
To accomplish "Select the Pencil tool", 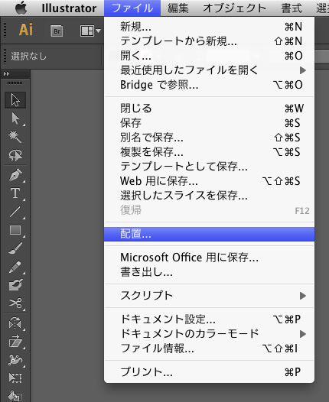I will [15, 267].
